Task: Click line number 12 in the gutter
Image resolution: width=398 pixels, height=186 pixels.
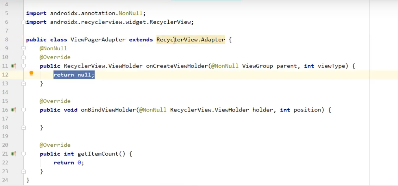Action: coord(5,75)
